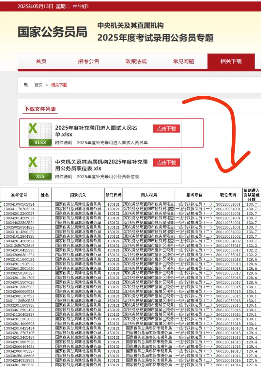Click 点击下载 for the interview personnel list
261x367 pixels.
click(167, 129)
